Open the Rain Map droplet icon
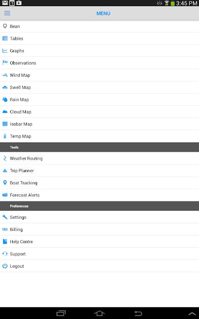This screenshot has height=319, width=199. 5,100
